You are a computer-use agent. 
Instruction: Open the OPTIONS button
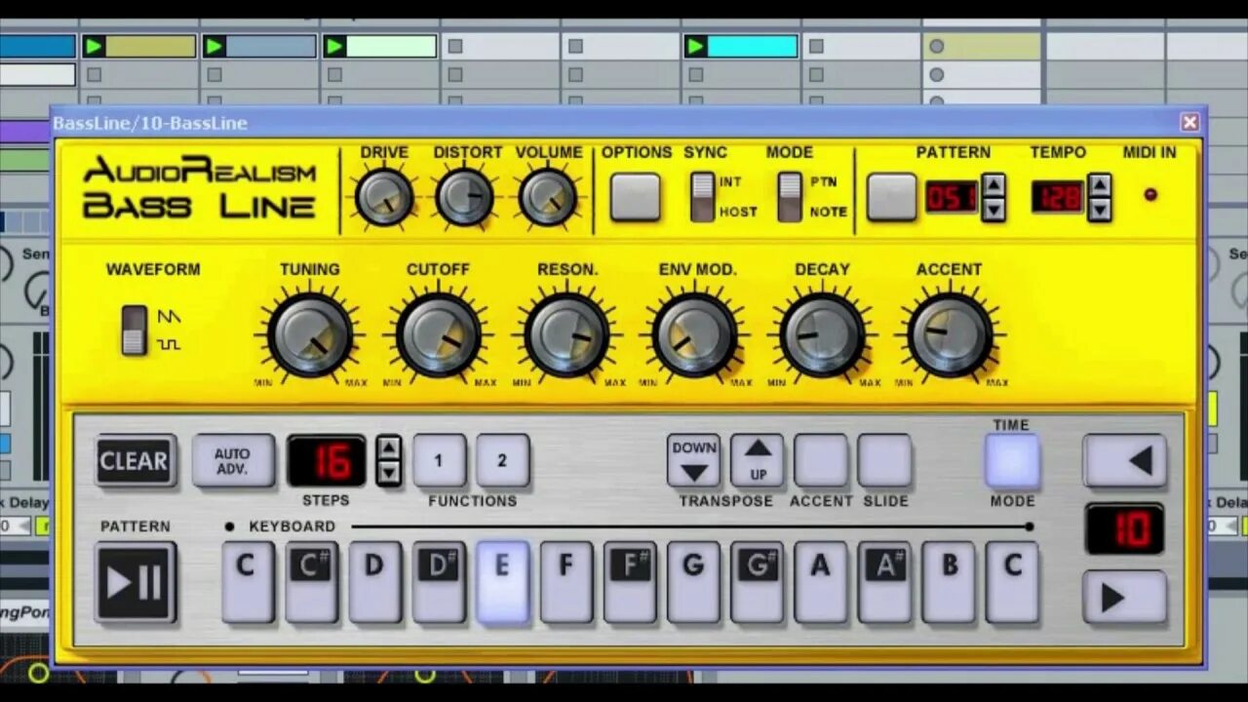tap(635, 197)
